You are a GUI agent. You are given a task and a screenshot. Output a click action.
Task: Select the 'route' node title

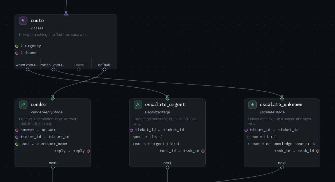37,20
